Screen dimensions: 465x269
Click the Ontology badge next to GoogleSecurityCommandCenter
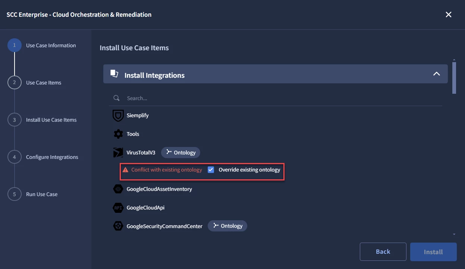pos(227,226)
